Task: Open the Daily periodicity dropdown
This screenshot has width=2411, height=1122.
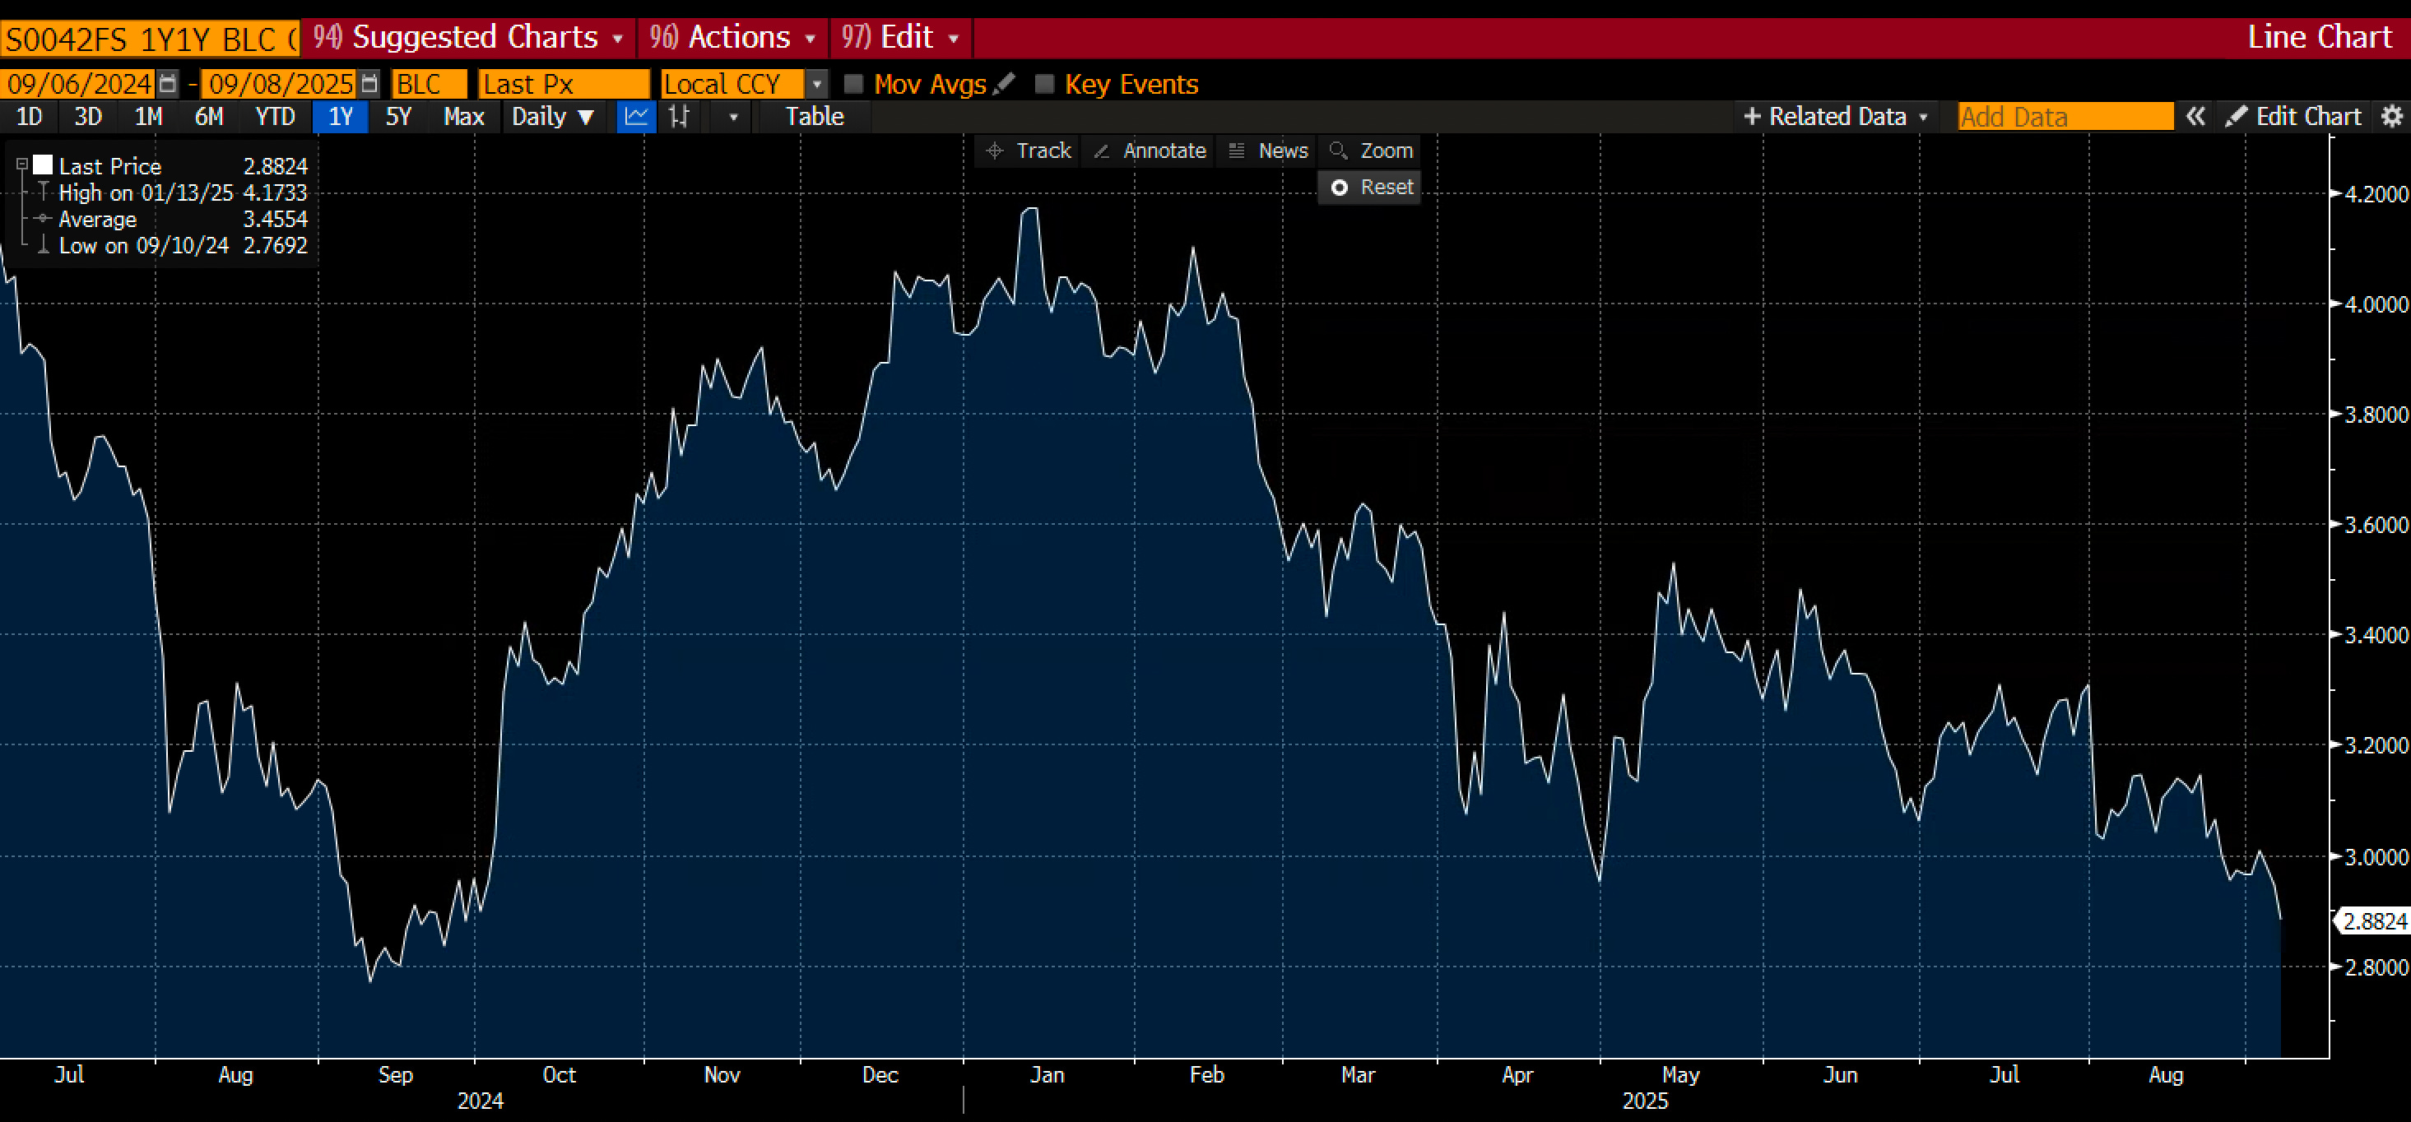Action: point(552,117)
